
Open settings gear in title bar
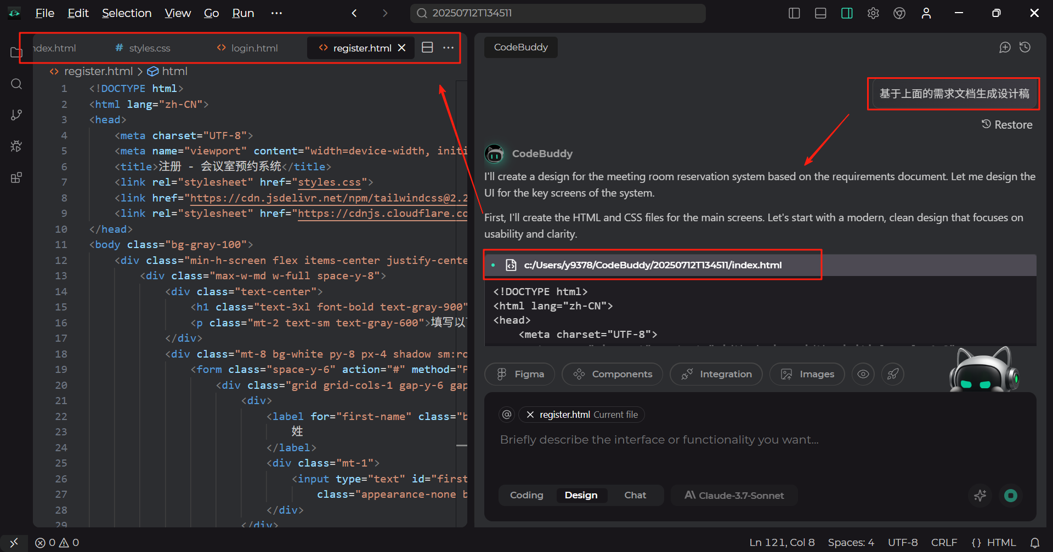(873, 13)
